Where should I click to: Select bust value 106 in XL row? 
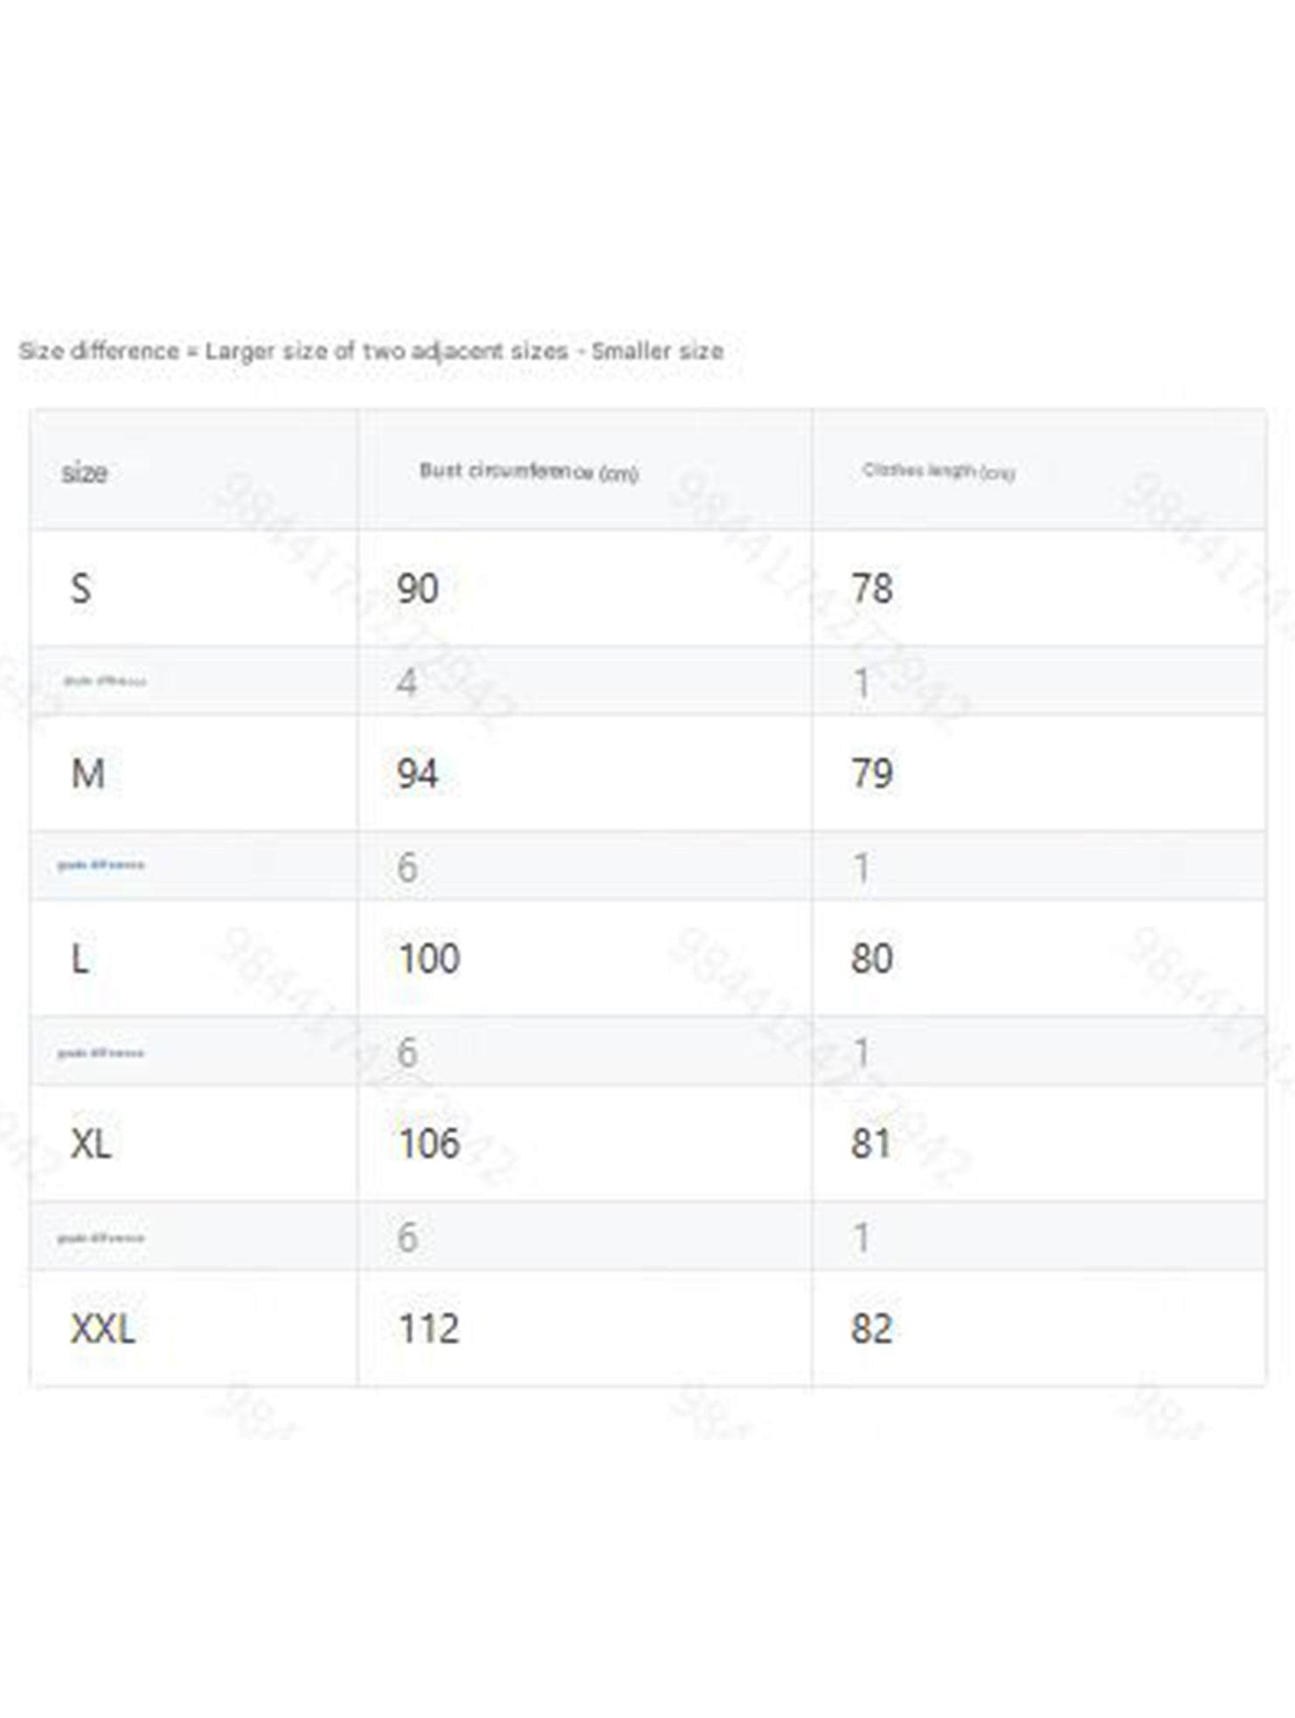tap(429, 1144)
